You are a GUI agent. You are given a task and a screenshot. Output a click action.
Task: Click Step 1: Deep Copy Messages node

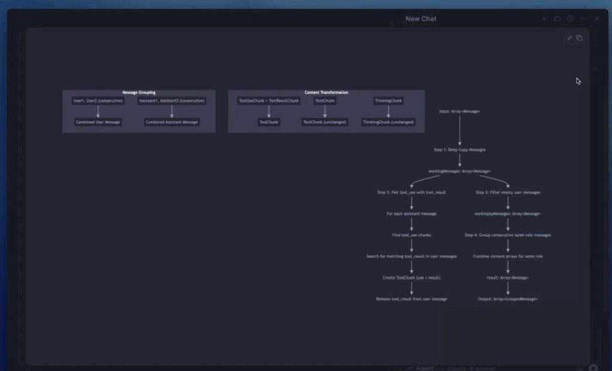point(460,150)
